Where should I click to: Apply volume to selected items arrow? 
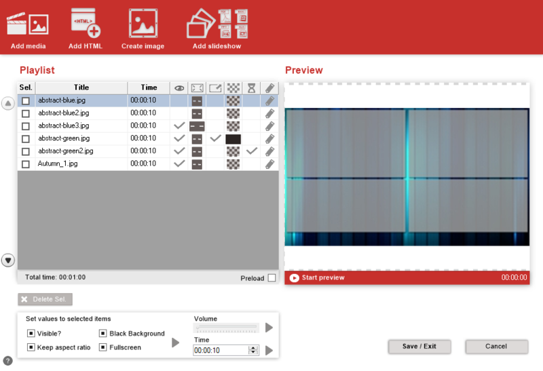(269, 328)
